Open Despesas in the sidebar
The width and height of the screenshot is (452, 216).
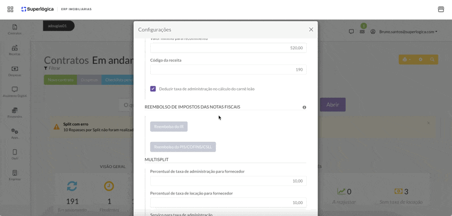[x=15, y=71]
